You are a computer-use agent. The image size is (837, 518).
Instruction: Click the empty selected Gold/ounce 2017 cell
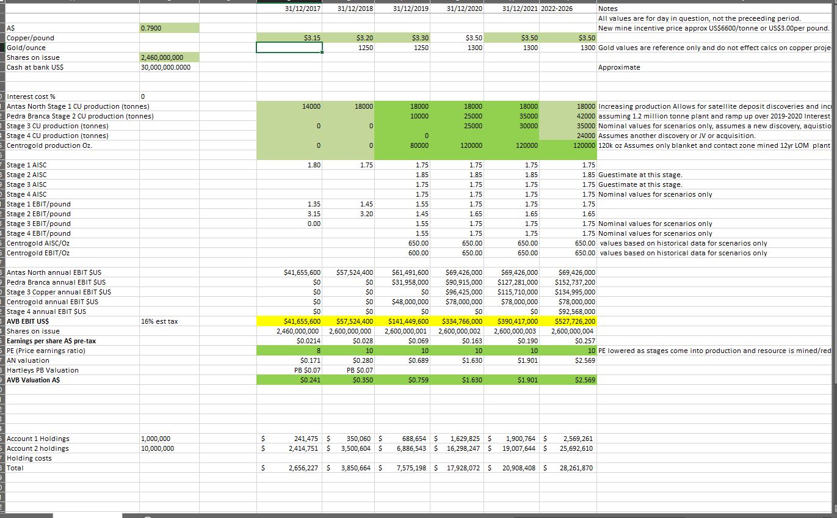click(x=289, y=48)
